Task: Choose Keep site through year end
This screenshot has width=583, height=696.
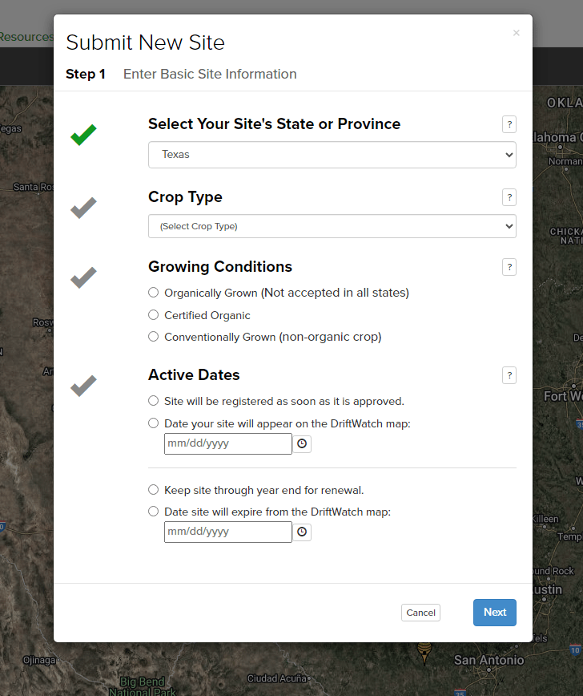Action: [154, 490]
